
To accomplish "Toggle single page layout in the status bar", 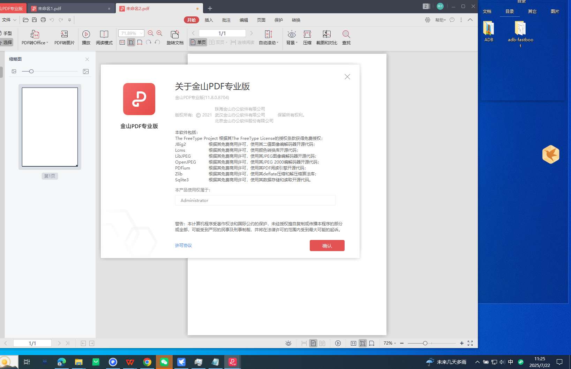I will [x=313, y=343].
